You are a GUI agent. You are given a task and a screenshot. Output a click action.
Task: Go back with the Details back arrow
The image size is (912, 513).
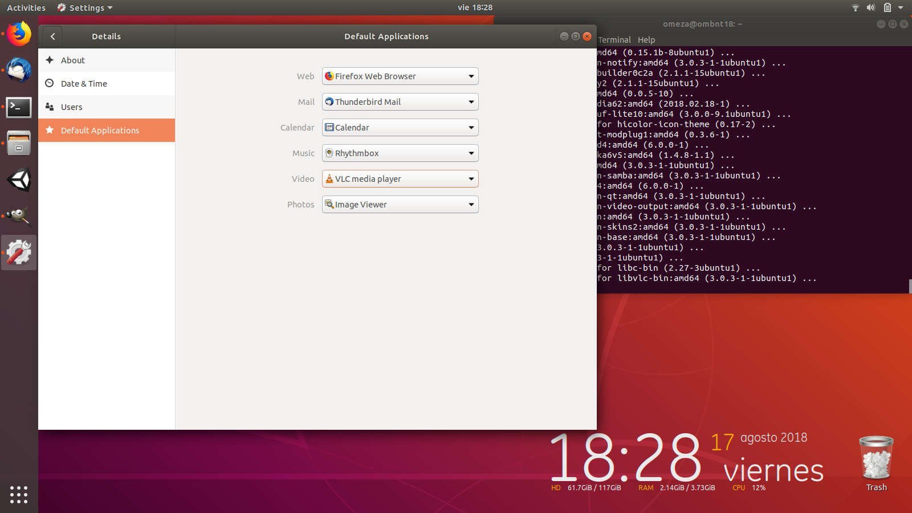(x=52, y=36)
